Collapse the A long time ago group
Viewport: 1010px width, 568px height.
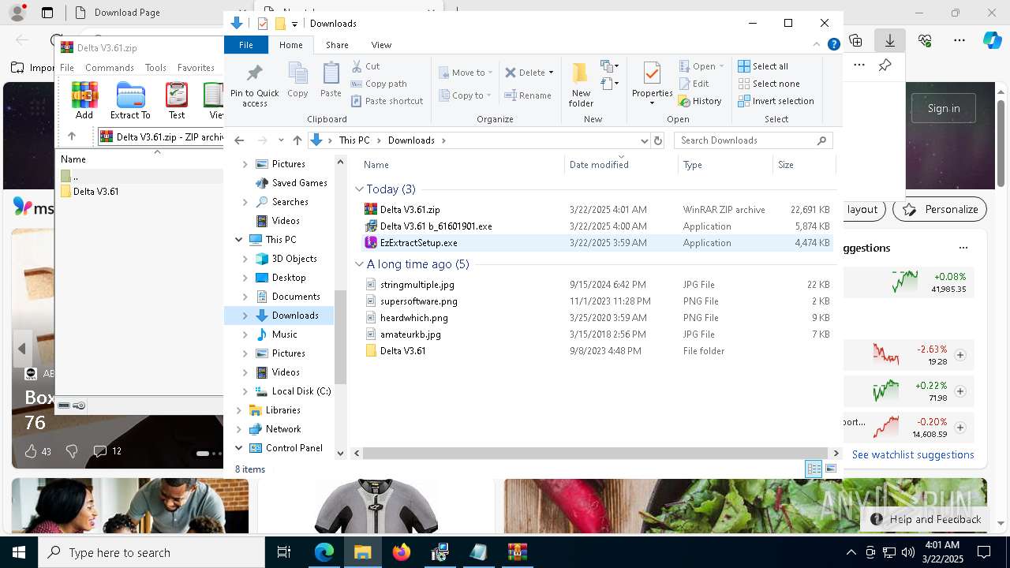tap(359, 264)
